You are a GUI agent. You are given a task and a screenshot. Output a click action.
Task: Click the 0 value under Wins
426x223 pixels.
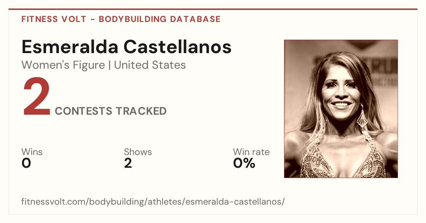click(x=26, y=163)
